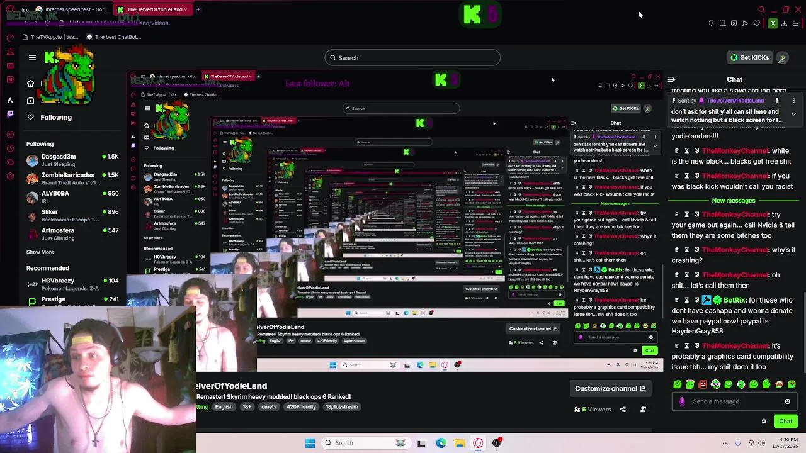The height and width of the screenshot is (453, 806).
Task: Open Microsoft Edge from taskbar
Action: (441, 443)
